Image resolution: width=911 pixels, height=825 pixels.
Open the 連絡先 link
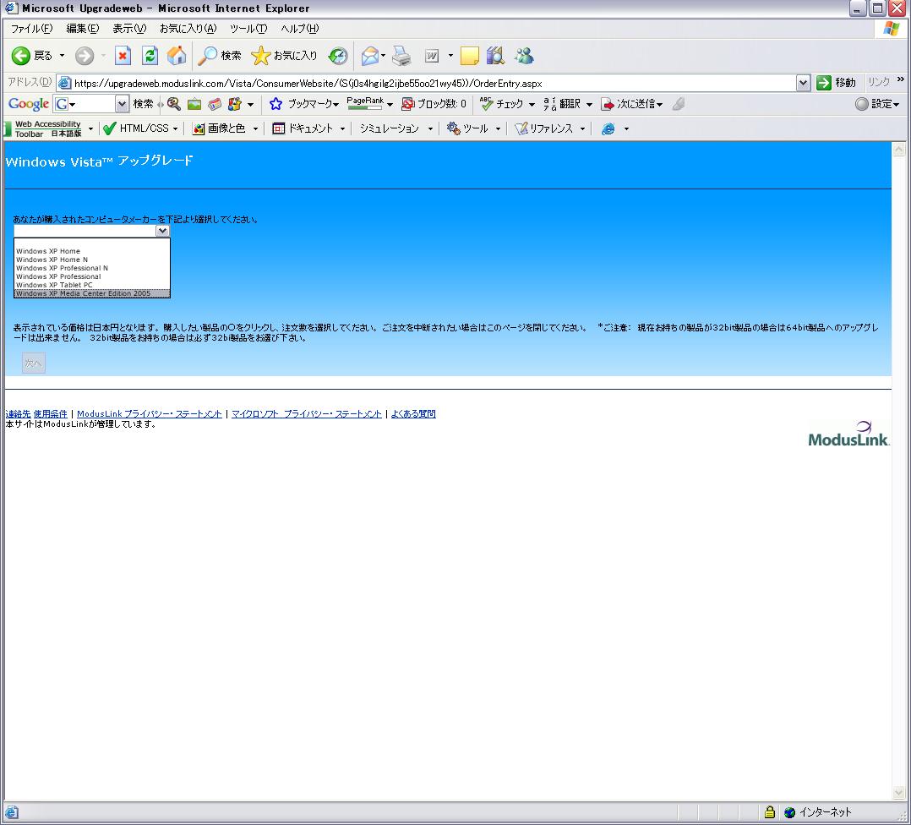tap(18, 414)
